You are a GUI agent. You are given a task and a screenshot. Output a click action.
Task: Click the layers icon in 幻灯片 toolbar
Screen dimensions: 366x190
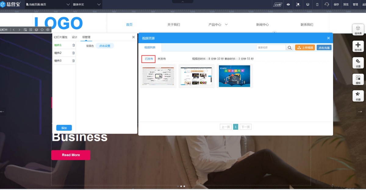pos(36,30)
